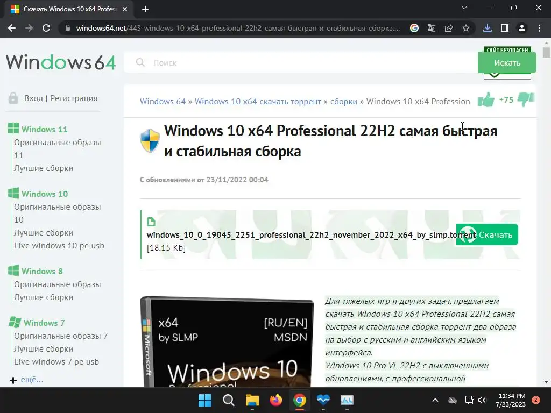Open the performance graph app in taskbar
The image size is (551, 413).
(x=347, y=400)
